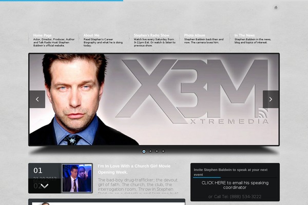Click CLICK HERE to email speaking coordinator
This screenshot has width=308, height=205.
point(235,185)
